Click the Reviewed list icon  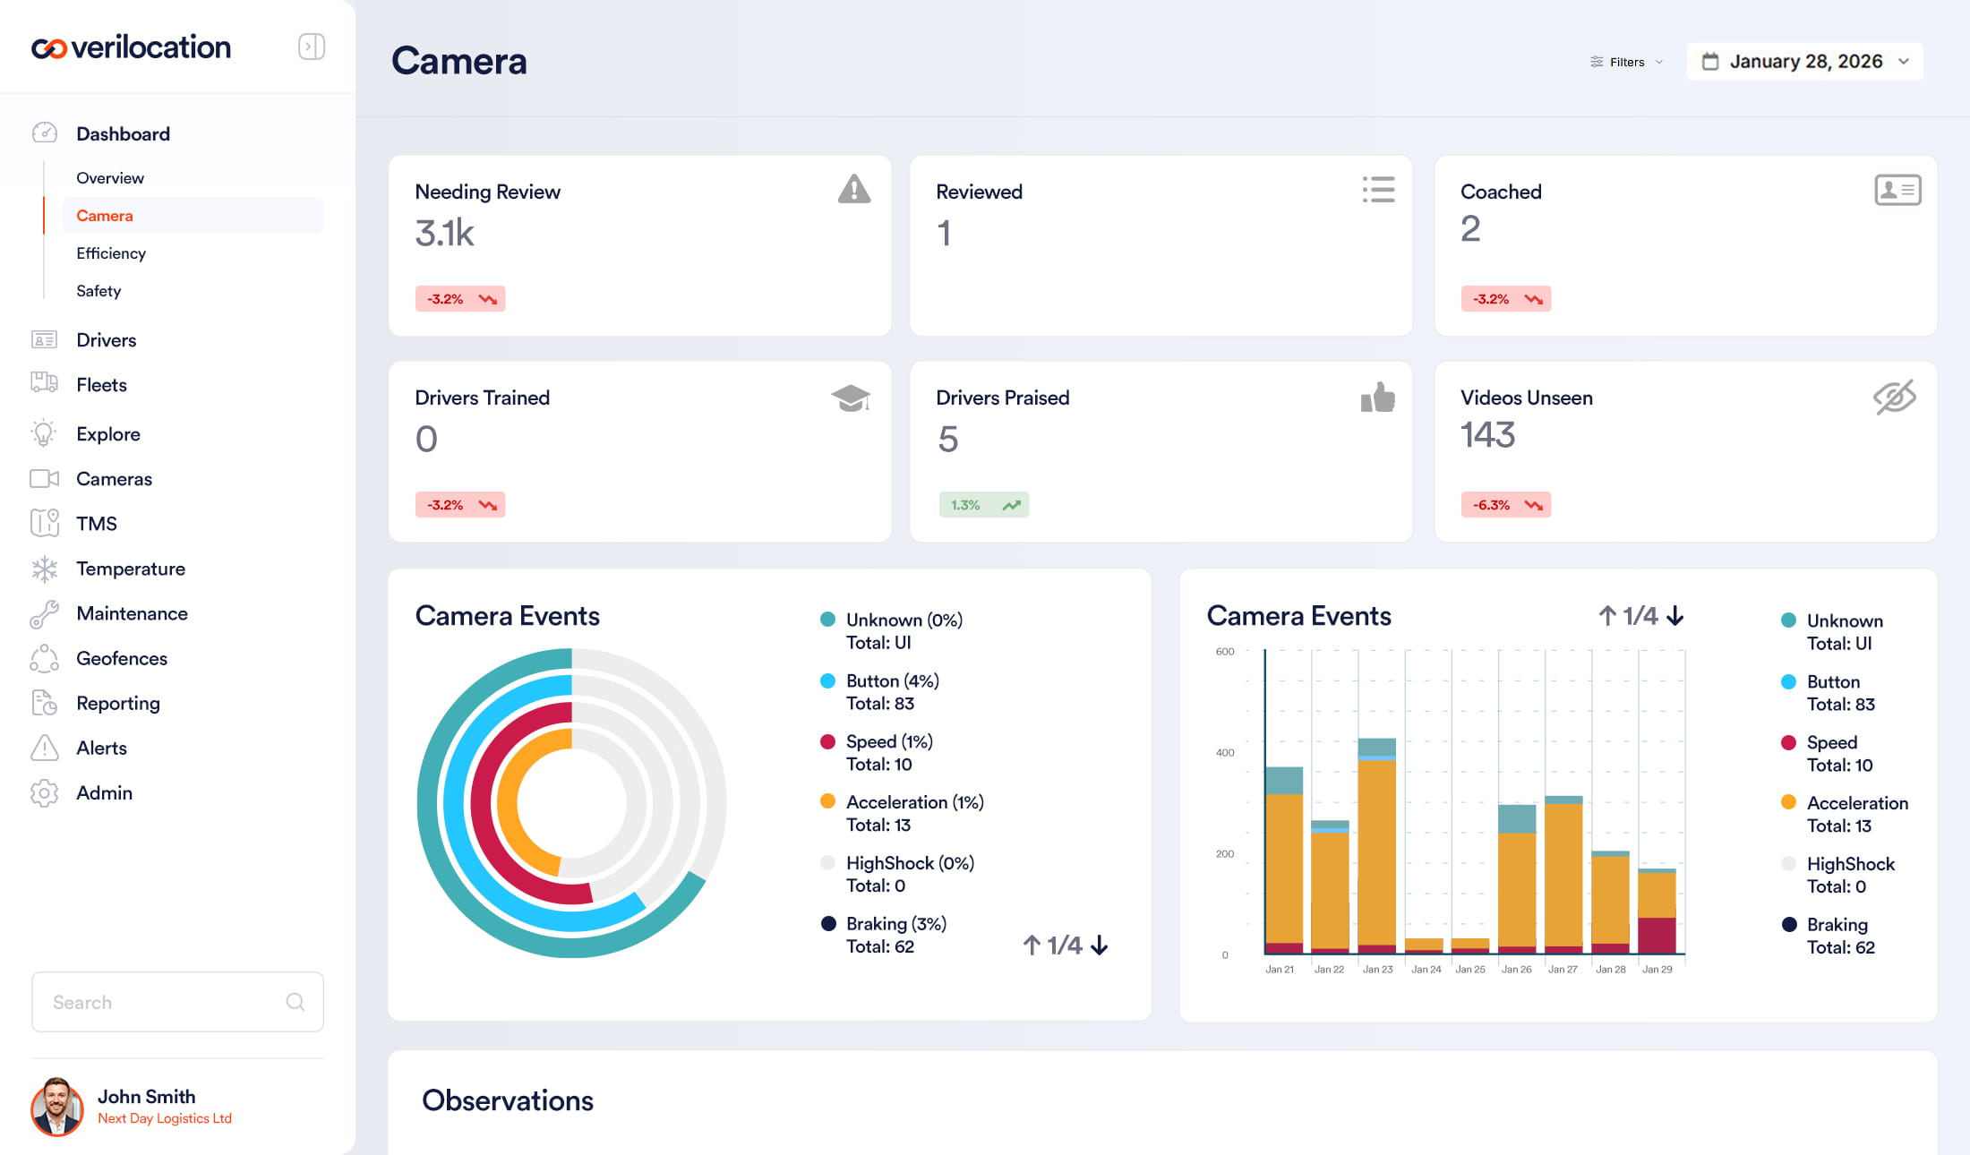pyautogui.click(x=1378, y=190)
